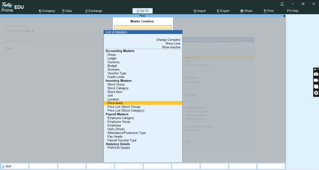Image resolution: width=319 pixels, height=170 pixels.
Task: Select Stock Group under Inventory Masters
Action: click(x=116, y=84)
